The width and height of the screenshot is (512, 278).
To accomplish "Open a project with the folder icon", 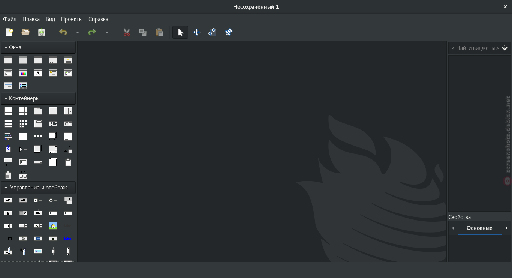I will (x=25, y=32).
